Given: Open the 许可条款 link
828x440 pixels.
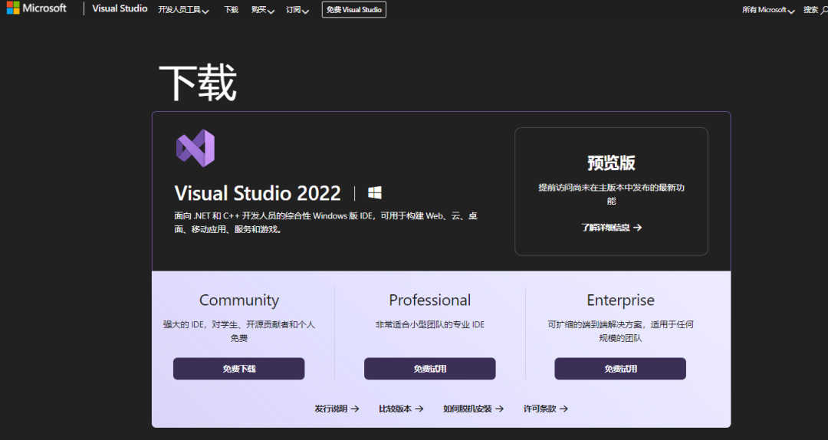Looking at the screenshot, I should tap(546, 409).
